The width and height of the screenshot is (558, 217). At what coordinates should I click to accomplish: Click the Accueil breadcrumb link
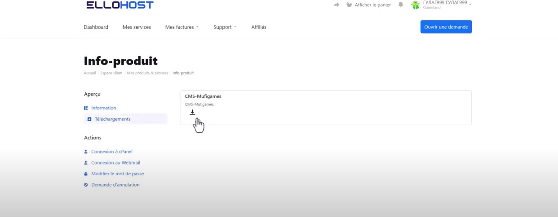(90, 73)
